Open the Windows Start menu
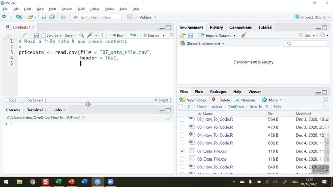The image size is (333, 187). [x=6, y=182]
